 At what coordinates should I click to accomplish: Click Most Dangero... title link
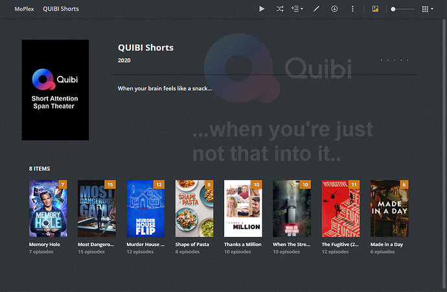[96, 245]
